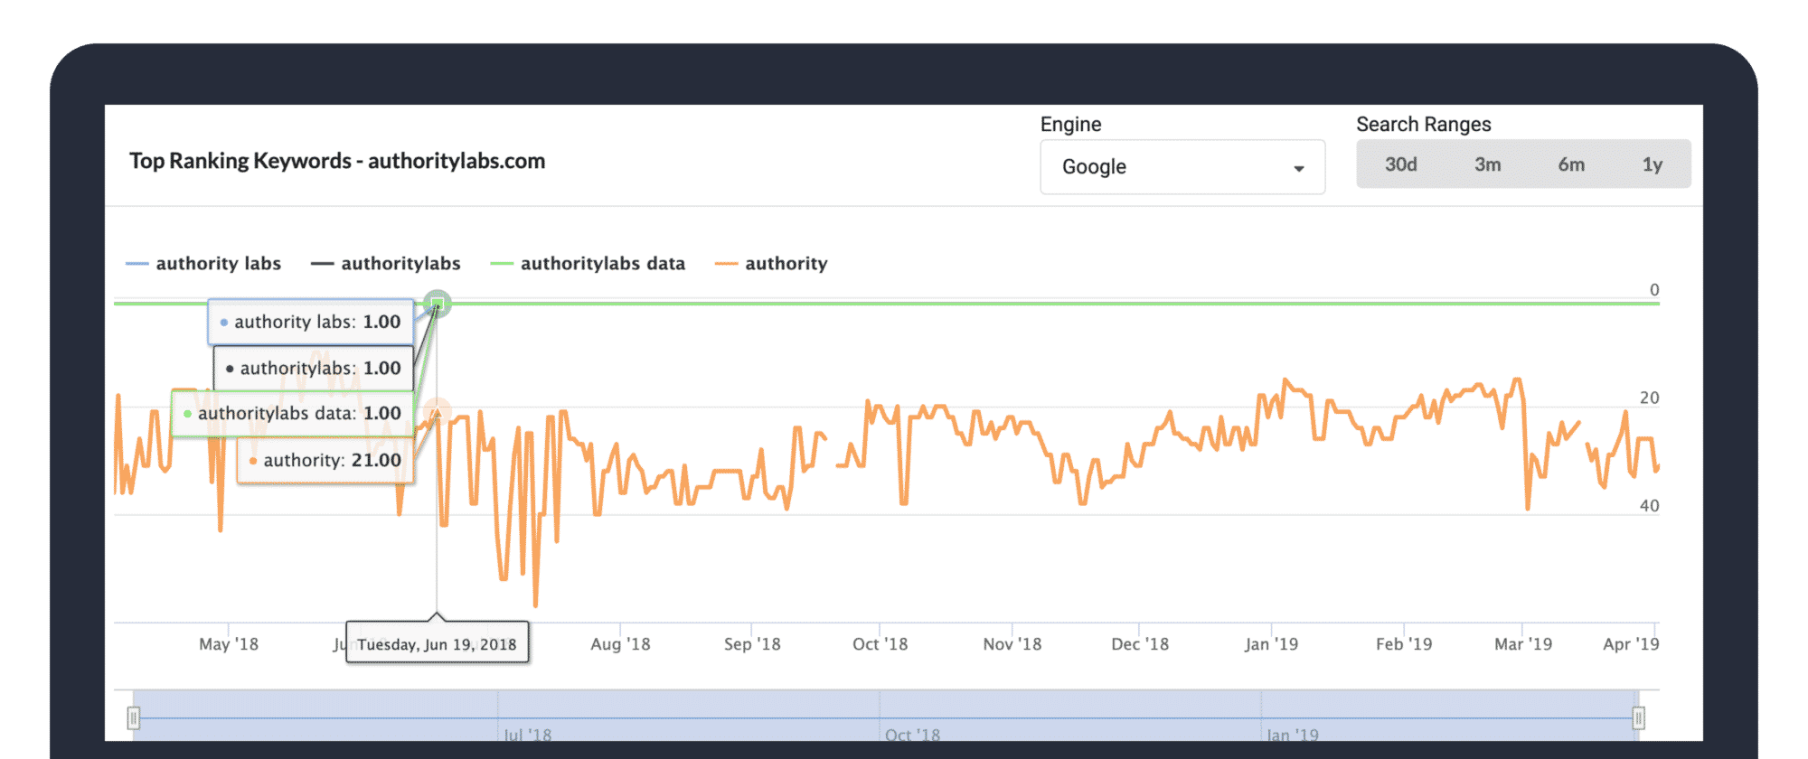This screenshot has height=759, width=1808.
Task: Click the 'May '18' axis label
Action: point(229,644)
